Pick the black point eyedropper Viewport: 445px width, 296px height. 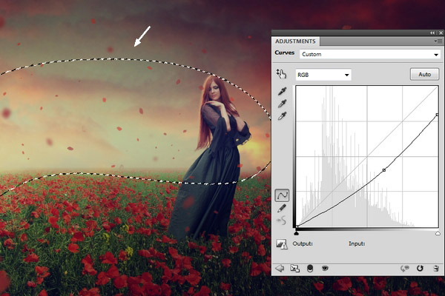[x=282, y=91]
